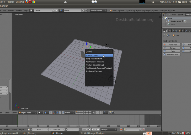Toggle automatic keyframe record button
191x135 pixels.
click(x=121, y=129)
